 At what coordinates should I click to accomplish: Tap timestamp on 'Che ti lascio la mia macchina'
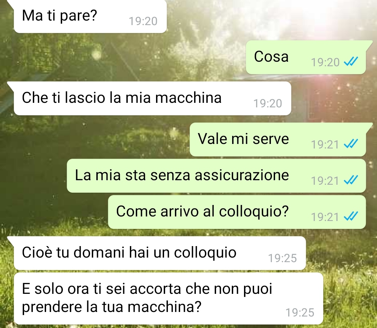click(x=268, y=104)
